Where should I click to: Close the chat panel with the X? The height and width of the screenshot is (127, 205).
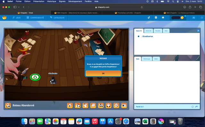[198, 31]
